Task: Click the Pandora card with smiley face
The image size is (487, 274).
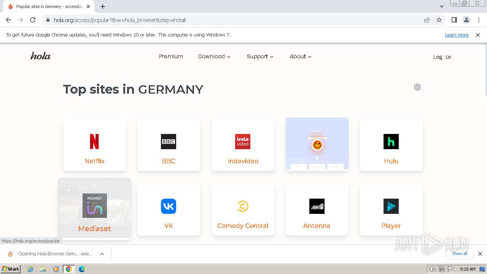Action: [317, 144]
